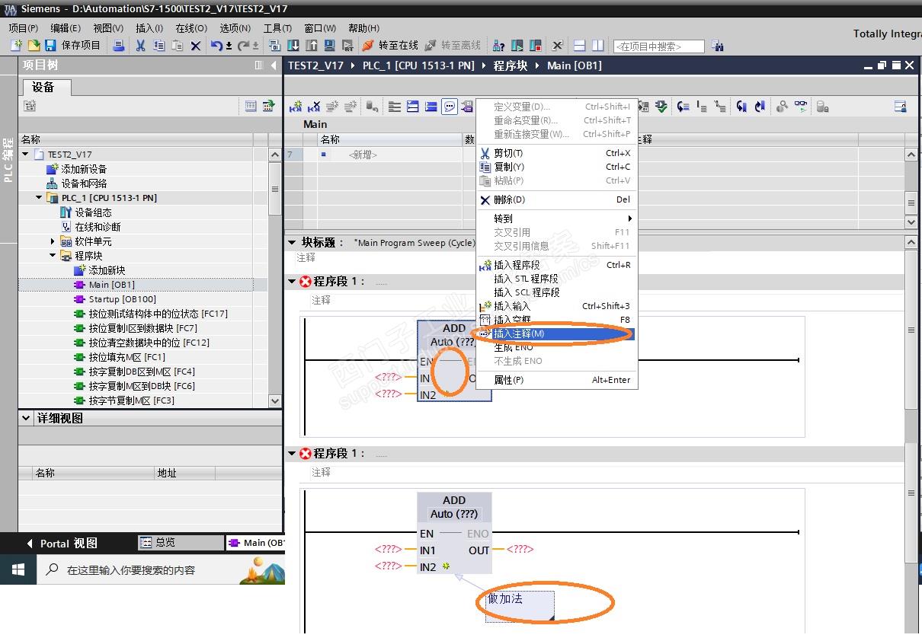Click the split editor horizontally icon
922x638 pixels.
click(579, 46)
